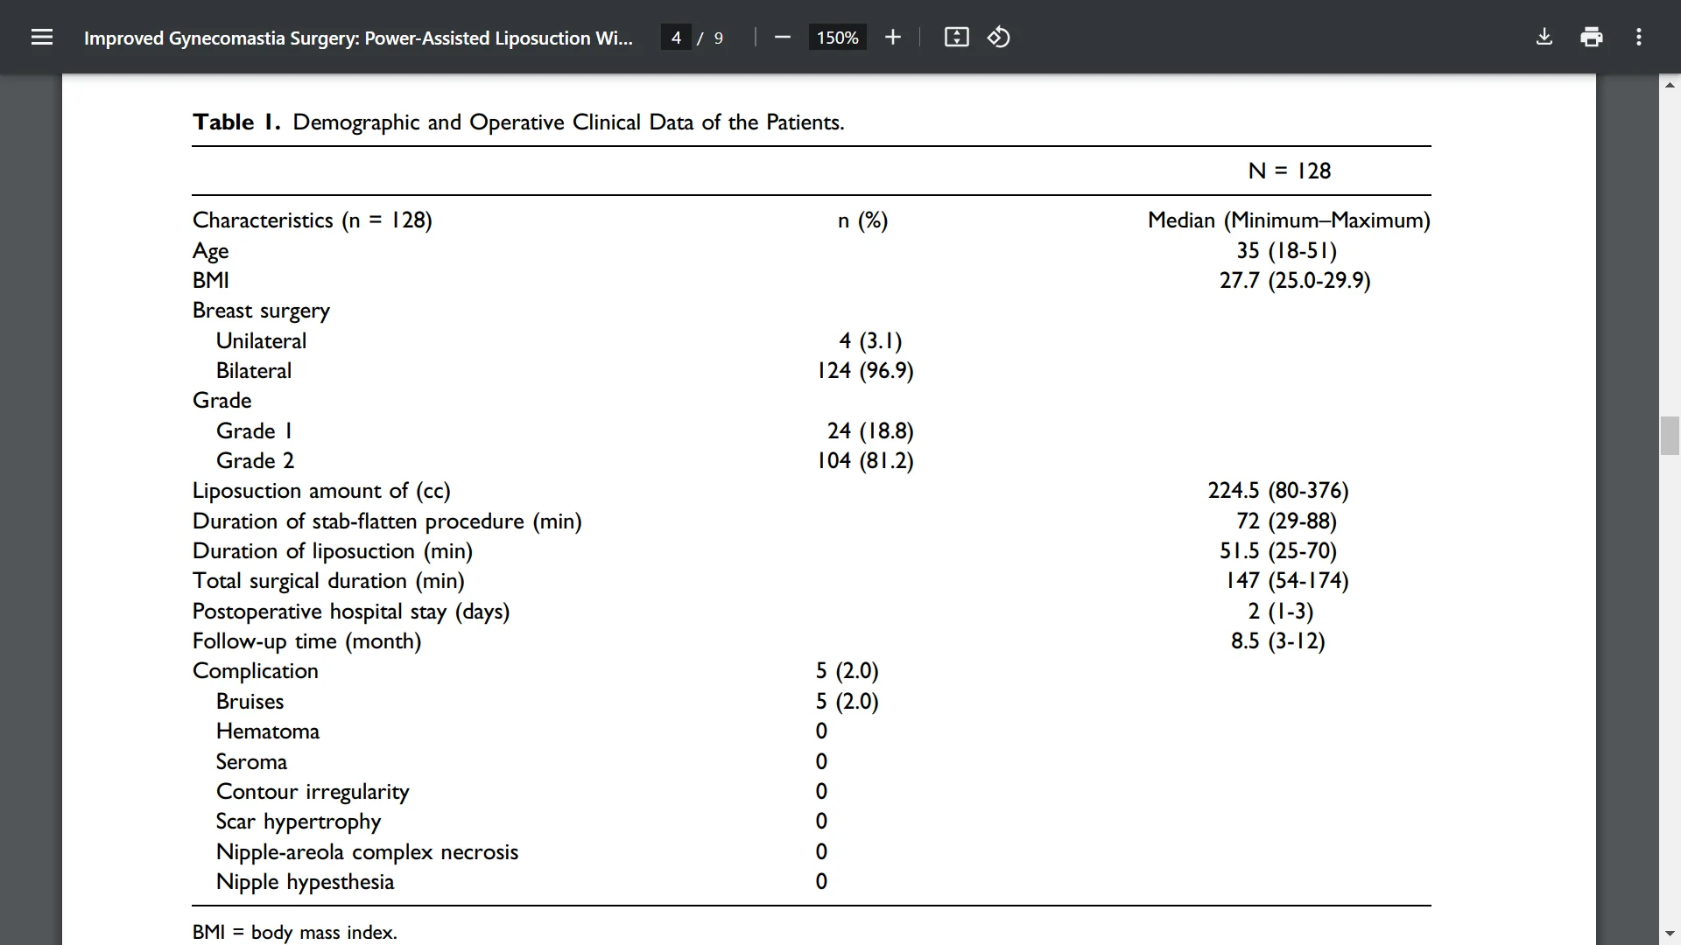Click the value '24 (18.8)'
1681x945 pixels.
point(870,430)
